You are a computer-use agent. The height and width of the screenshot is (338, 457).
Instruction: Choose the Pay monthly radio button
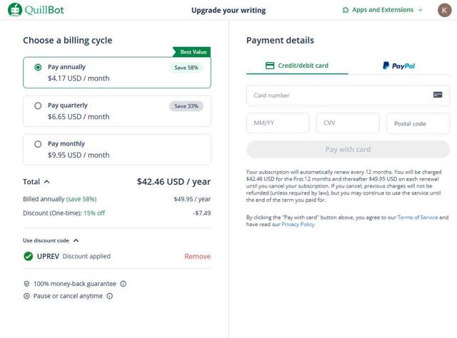(39, 144)
